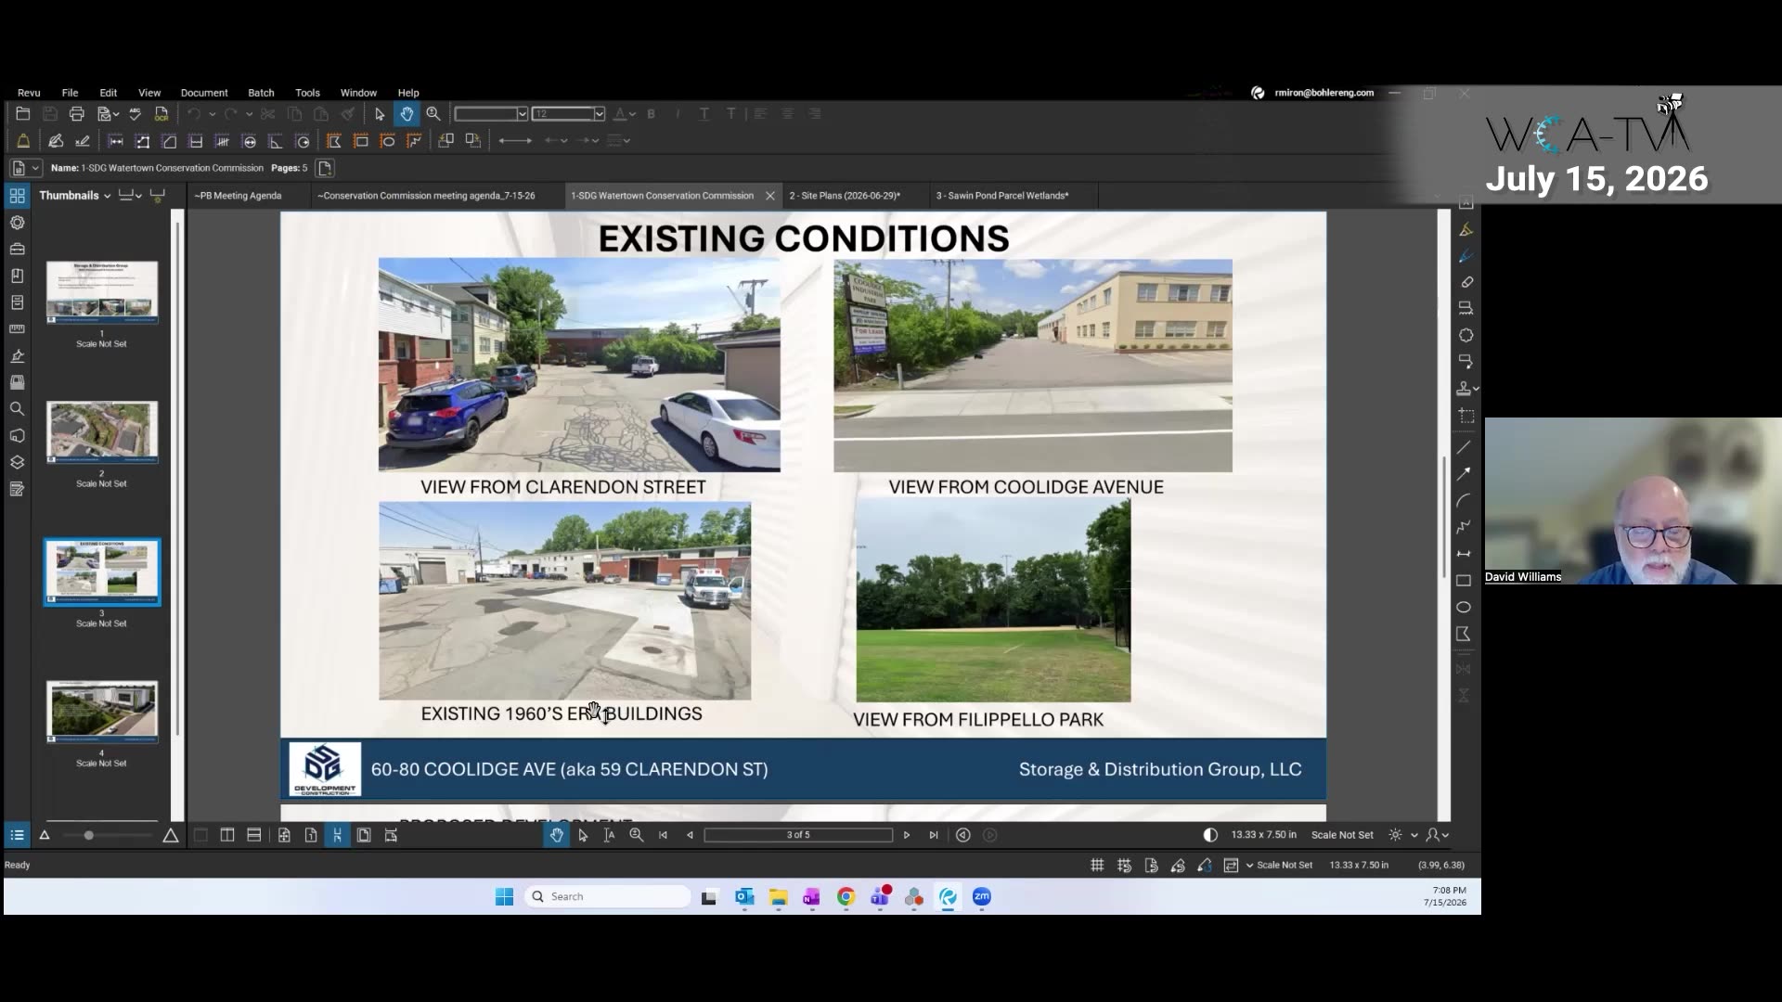Switch to 3 - Sawin Pond Parcel Wetlands tab
1782x1002 pixels.
[1002, 196]
